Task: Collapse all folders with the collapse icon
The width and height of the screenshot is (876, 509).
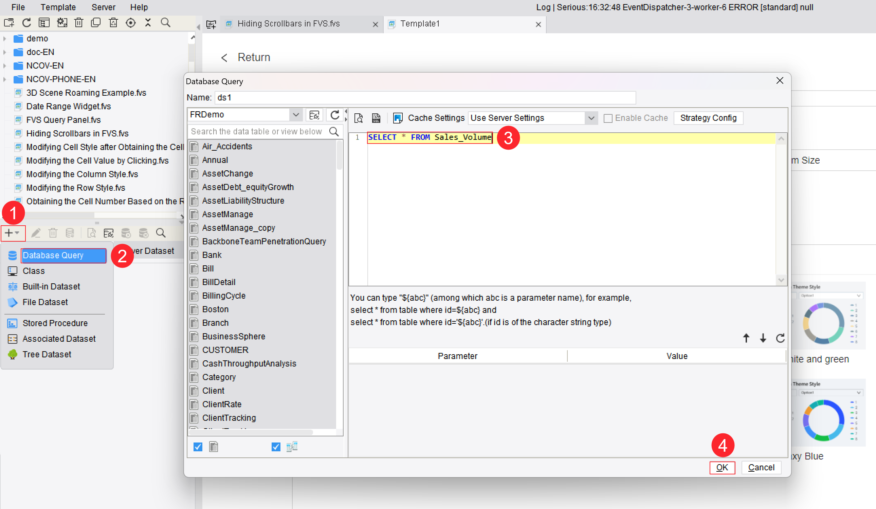Action: (148, 23)
